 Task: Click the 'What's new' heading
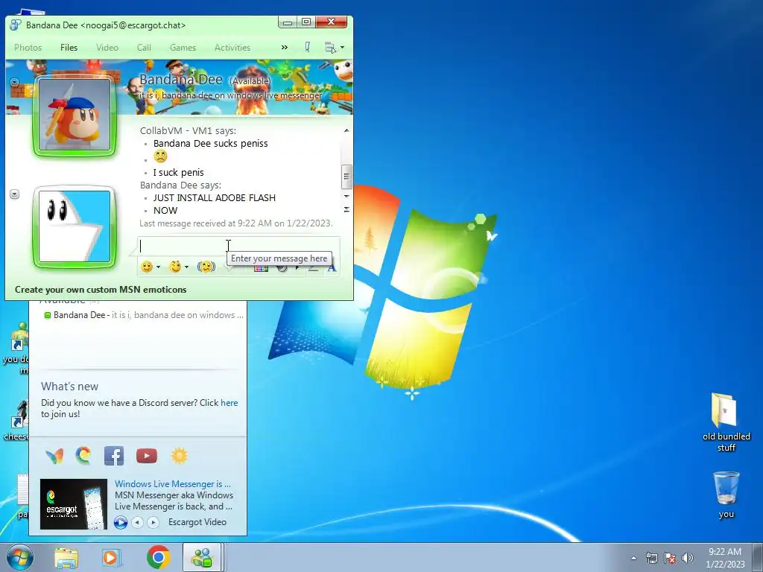(69, 387)
